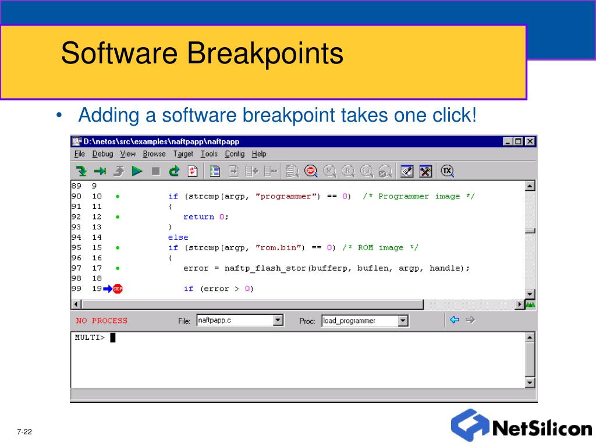Viewport: 596px width, 447px height.
Task: Open the Debug menu
Action: [x=102, y=154]
